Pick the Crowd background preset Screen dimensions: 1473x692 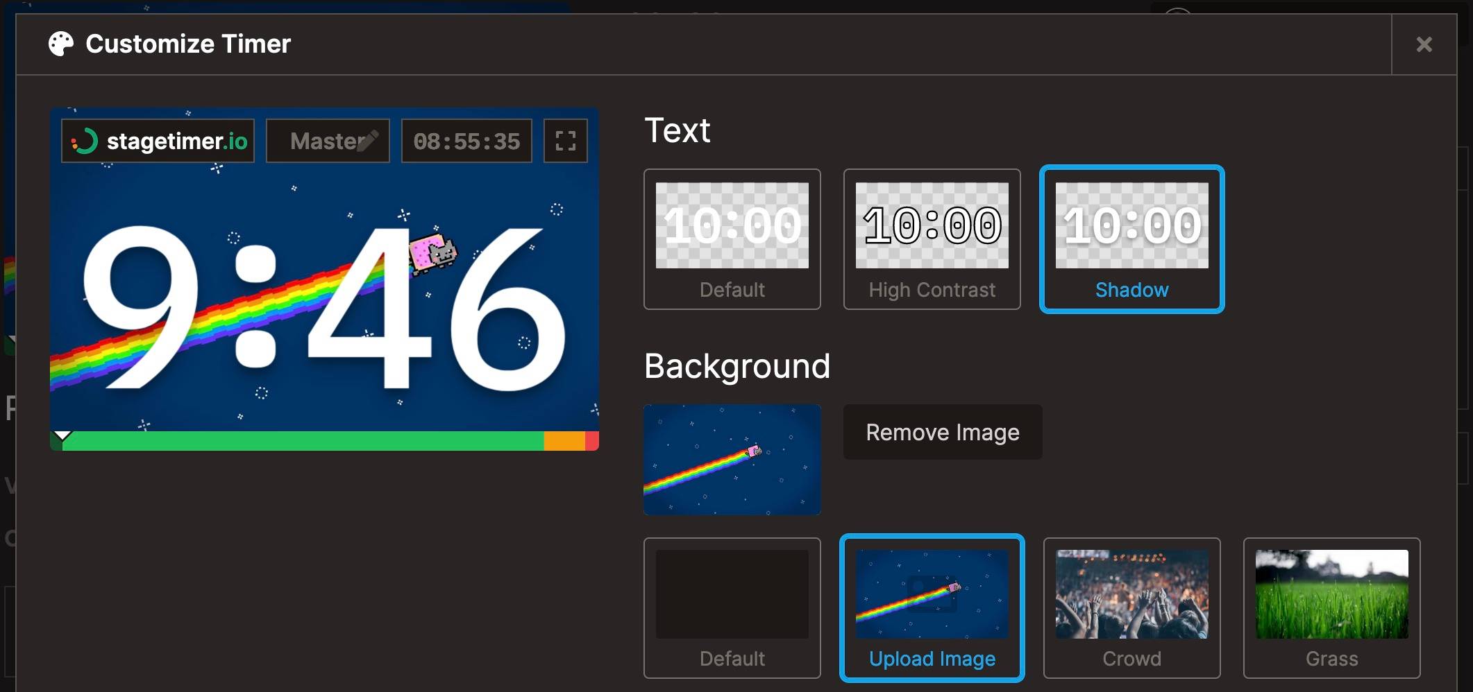point(1131,607)
